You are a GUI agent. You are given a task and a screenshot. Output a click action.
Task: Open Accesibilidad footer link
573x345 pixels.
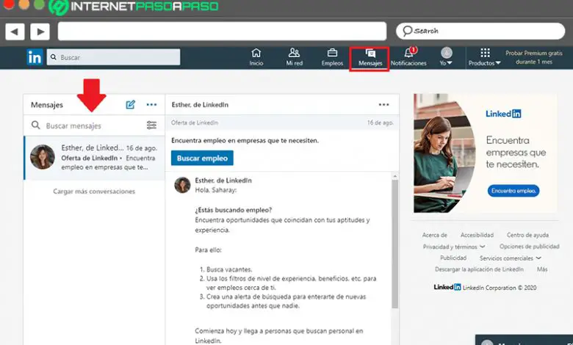tap(477, 235)
